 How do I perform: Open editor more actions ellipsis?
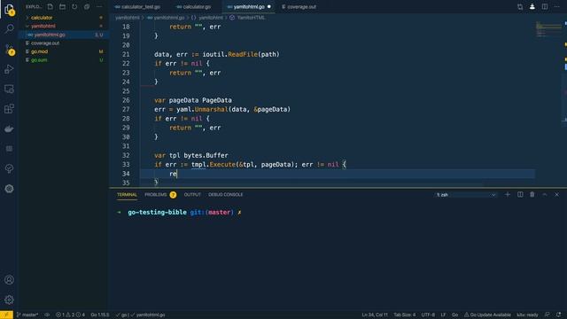(x=557, y=6)
